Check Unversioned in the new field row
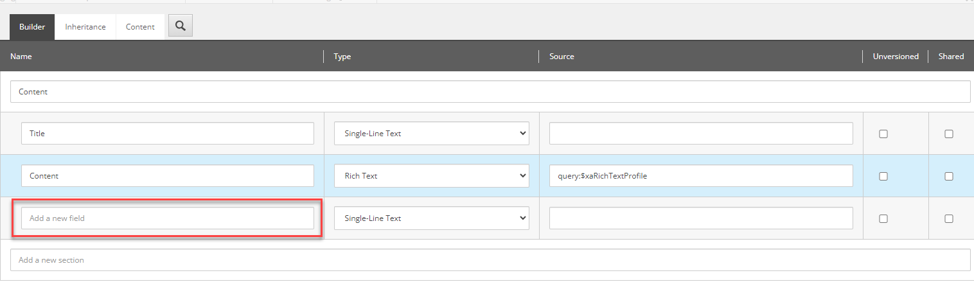 click(x=883, y=218)
